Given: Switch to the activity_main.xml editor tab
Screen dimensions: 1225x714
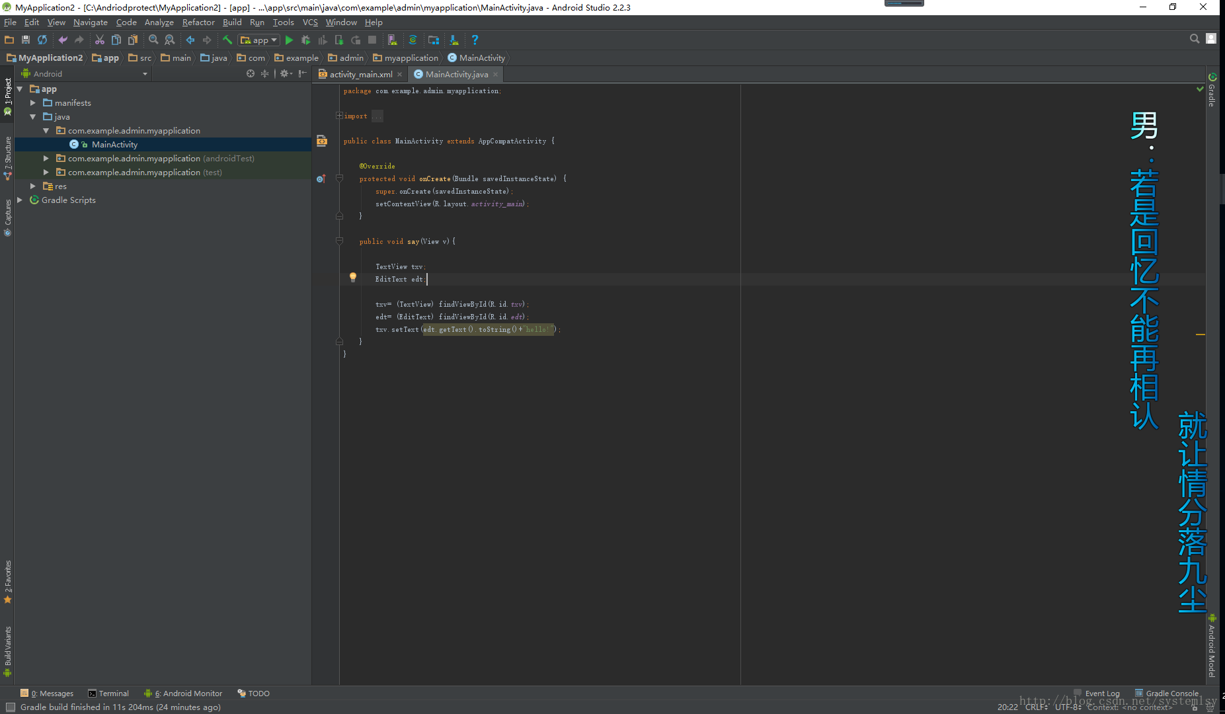Looking at the screenshot, I should point(360,74).
